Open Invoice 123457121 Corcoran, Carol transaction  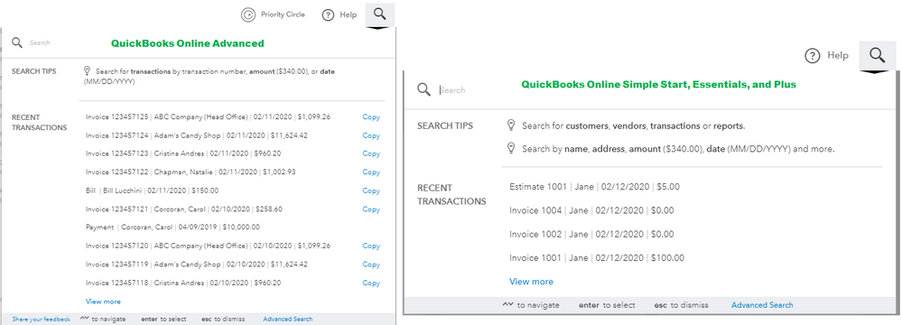[x=184, y=209]
